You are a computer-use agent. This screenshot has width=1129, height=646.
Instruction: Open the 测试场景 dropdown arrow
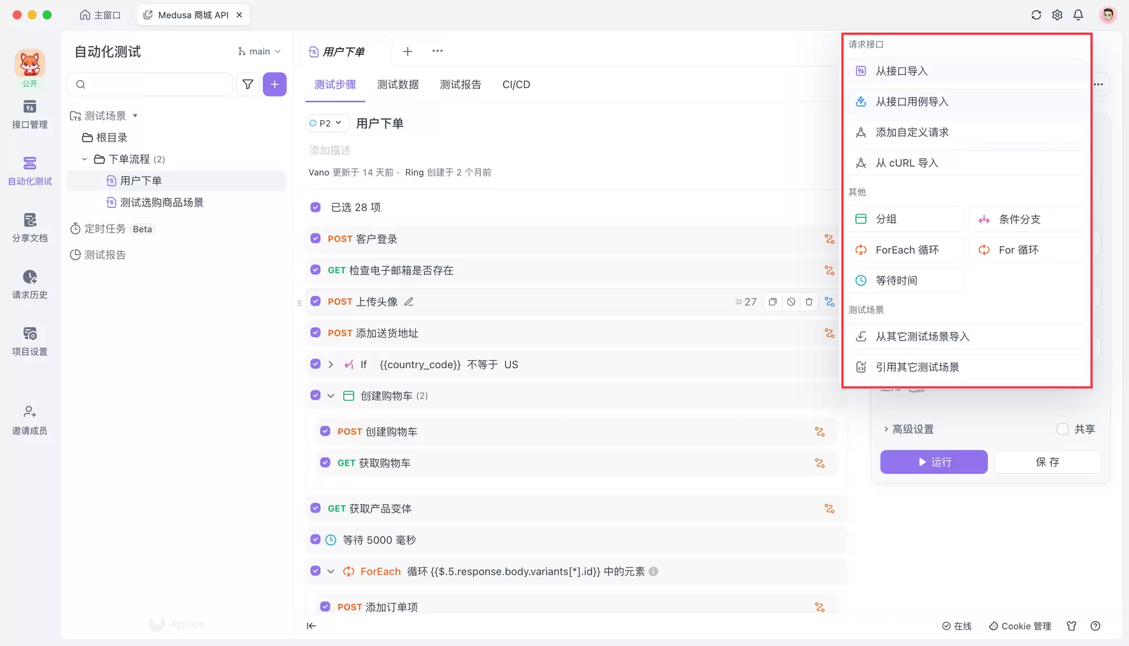pos(135,116)
